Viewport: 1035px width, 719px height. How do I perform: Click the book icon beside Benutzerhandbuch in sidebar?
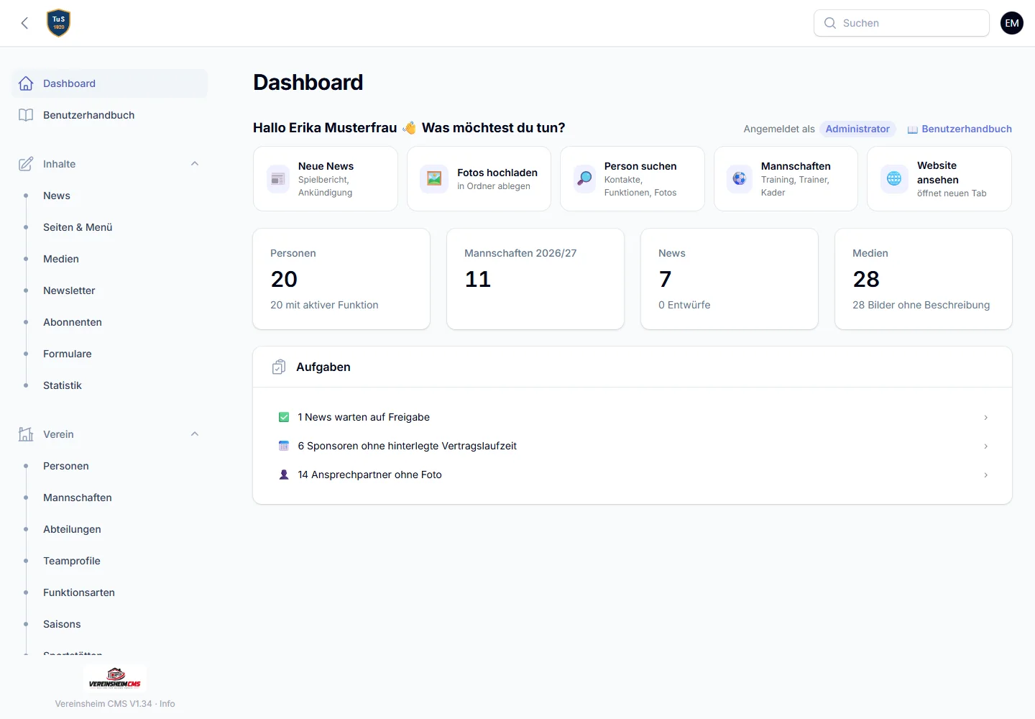click(x=26, y=115)
